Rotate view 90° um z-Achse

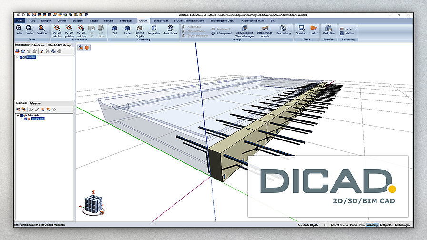[x=81, y=31]
